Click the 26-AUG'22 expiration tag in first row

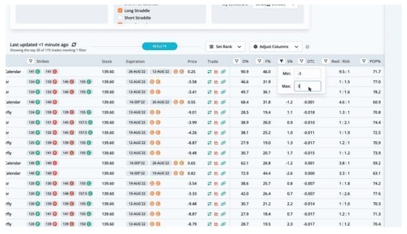137,72
